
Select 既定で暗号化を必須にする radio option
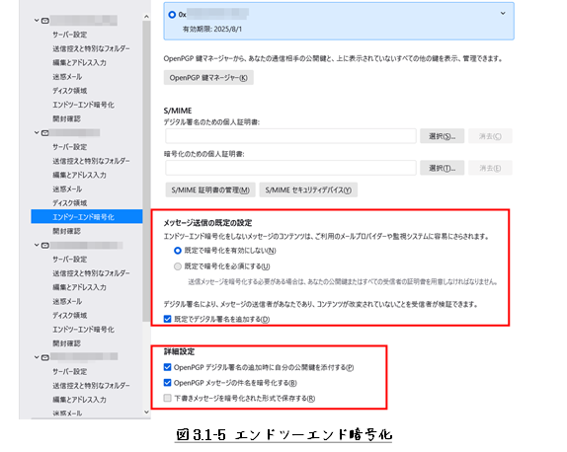178,266
